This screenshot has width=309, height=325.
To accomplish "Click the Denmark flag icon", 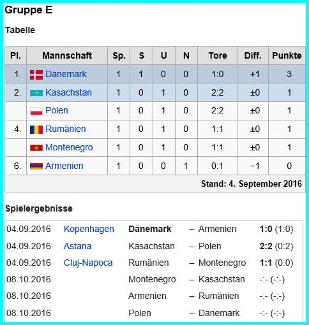I will pyautogui.click(x=36, y=75).
